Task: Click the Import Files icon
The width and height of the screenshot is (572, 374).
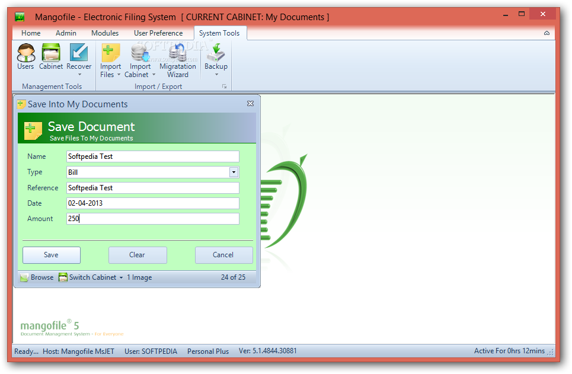Action: 110,53
